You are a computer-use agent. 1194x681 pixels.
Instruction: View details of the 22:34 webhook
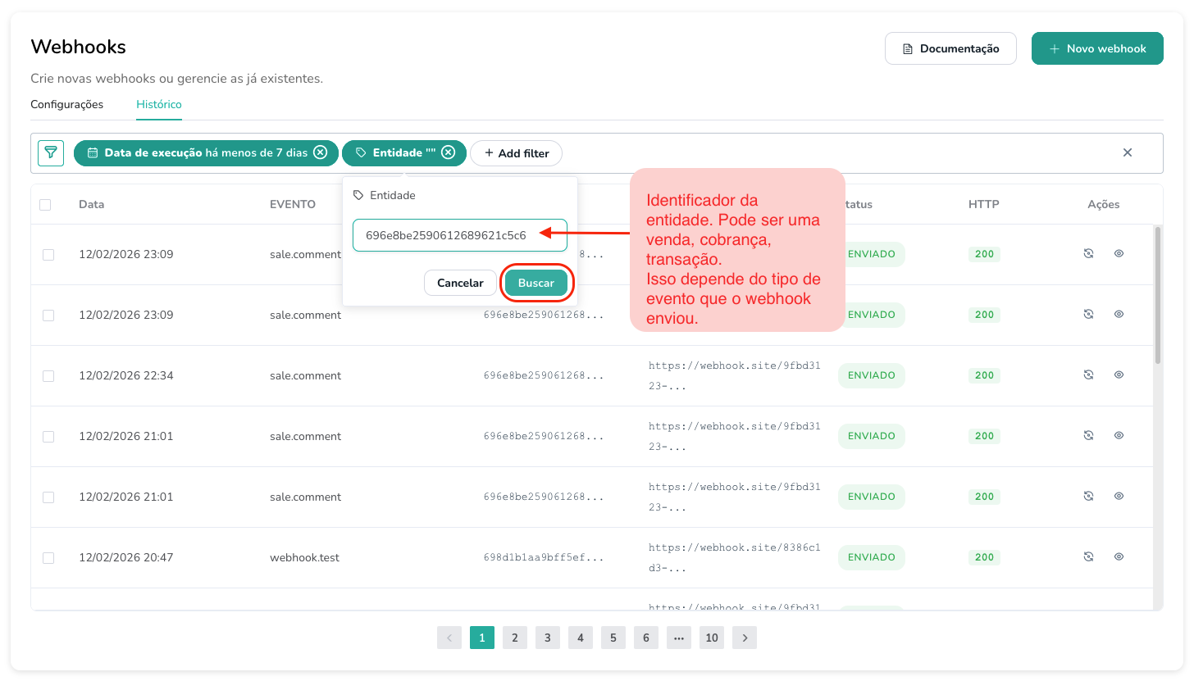[x=1119, y=375]
